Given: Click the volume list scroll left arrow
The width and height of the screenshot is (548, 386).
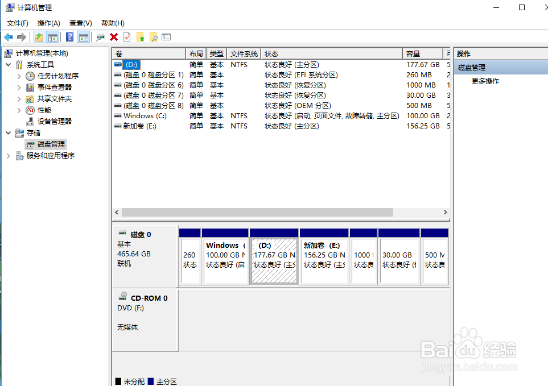Looking at the screenshot, I should click(117, 212).
